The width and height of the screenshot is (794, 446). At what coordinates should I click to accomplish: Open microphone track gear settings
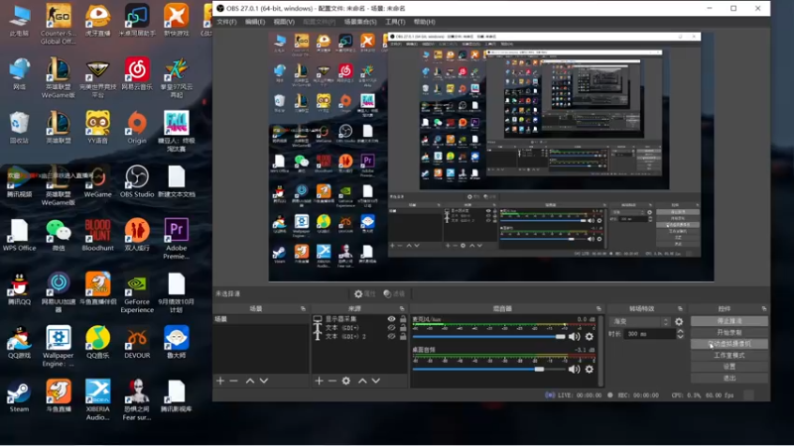[590, 336]
